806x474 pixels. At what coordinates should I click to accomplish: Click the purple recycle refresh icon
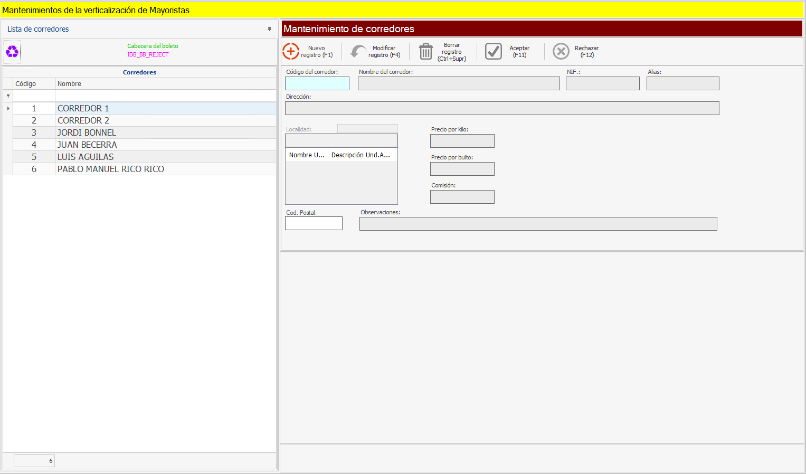pos(12,52)
